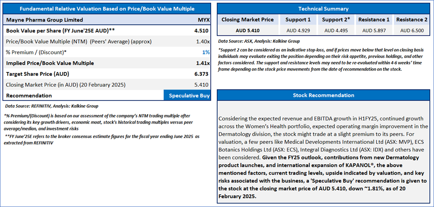
Task: Select the blue 1% premium value
Action: pos(206,52)
